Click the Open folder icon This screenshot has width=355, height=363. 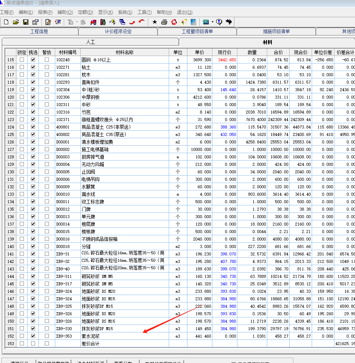pyautogui.click(x=16, y=22)
